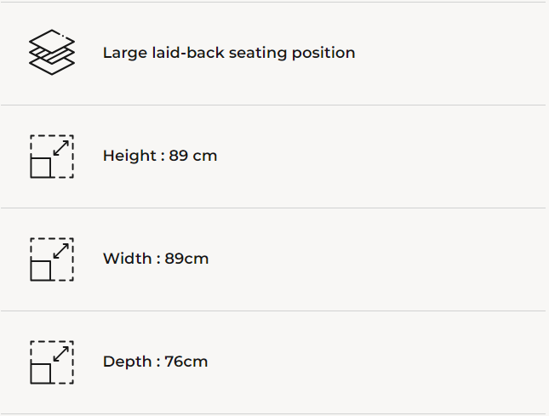Click the stacked layers icon
This screenshot has height=416, width=549.
52,52
